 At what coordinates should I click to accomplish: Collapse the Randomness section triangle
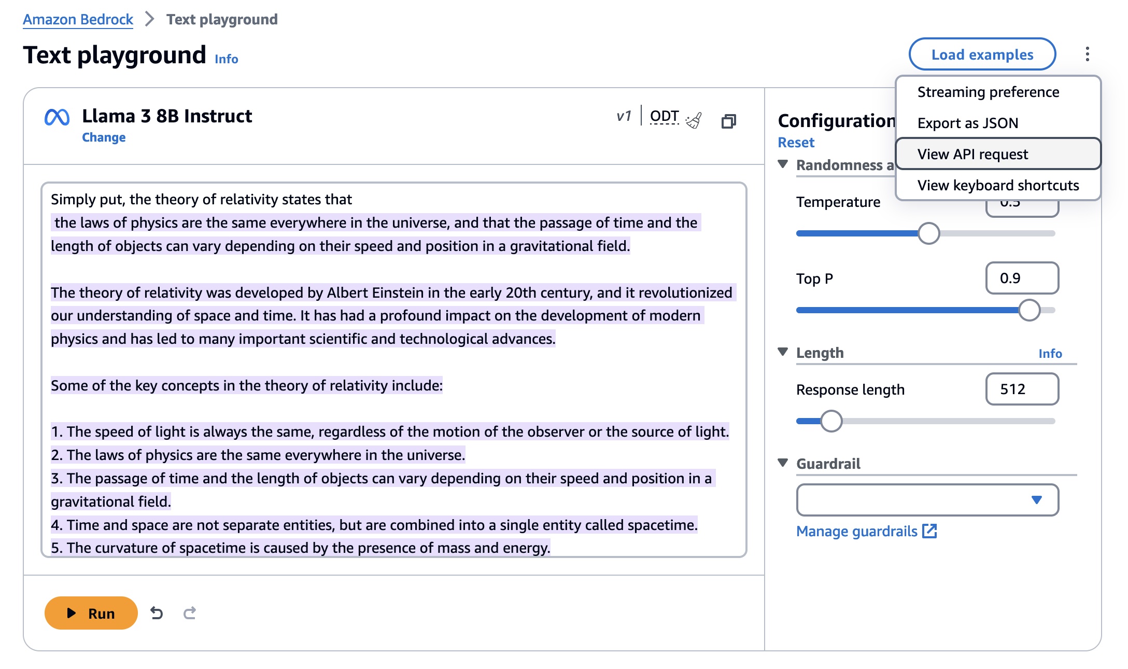click(783, 164)
